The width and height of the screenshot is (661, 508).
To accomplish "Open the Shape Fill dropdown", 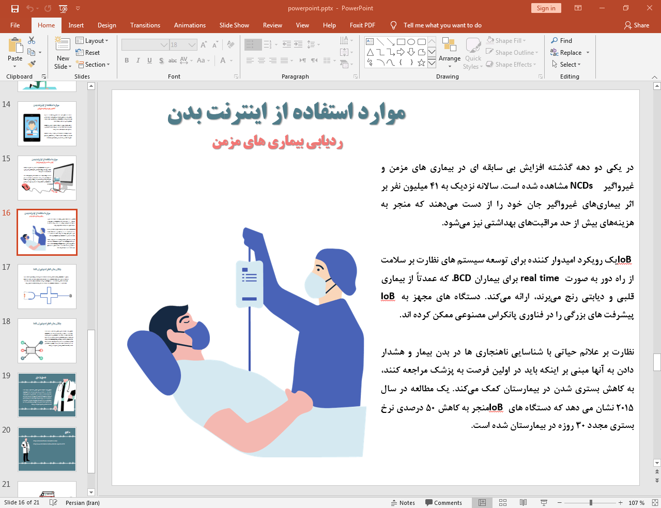I will (506, 40).
